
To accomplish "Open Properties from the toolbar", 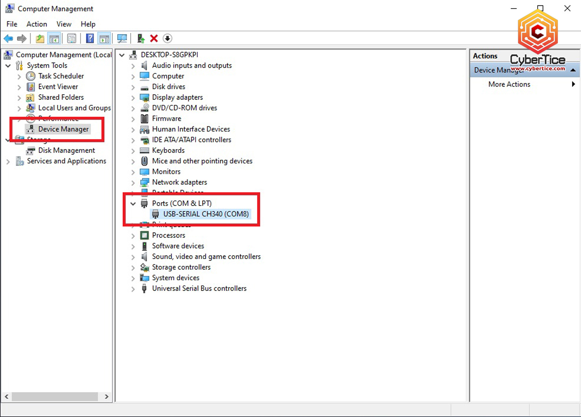I will (72, 38).
